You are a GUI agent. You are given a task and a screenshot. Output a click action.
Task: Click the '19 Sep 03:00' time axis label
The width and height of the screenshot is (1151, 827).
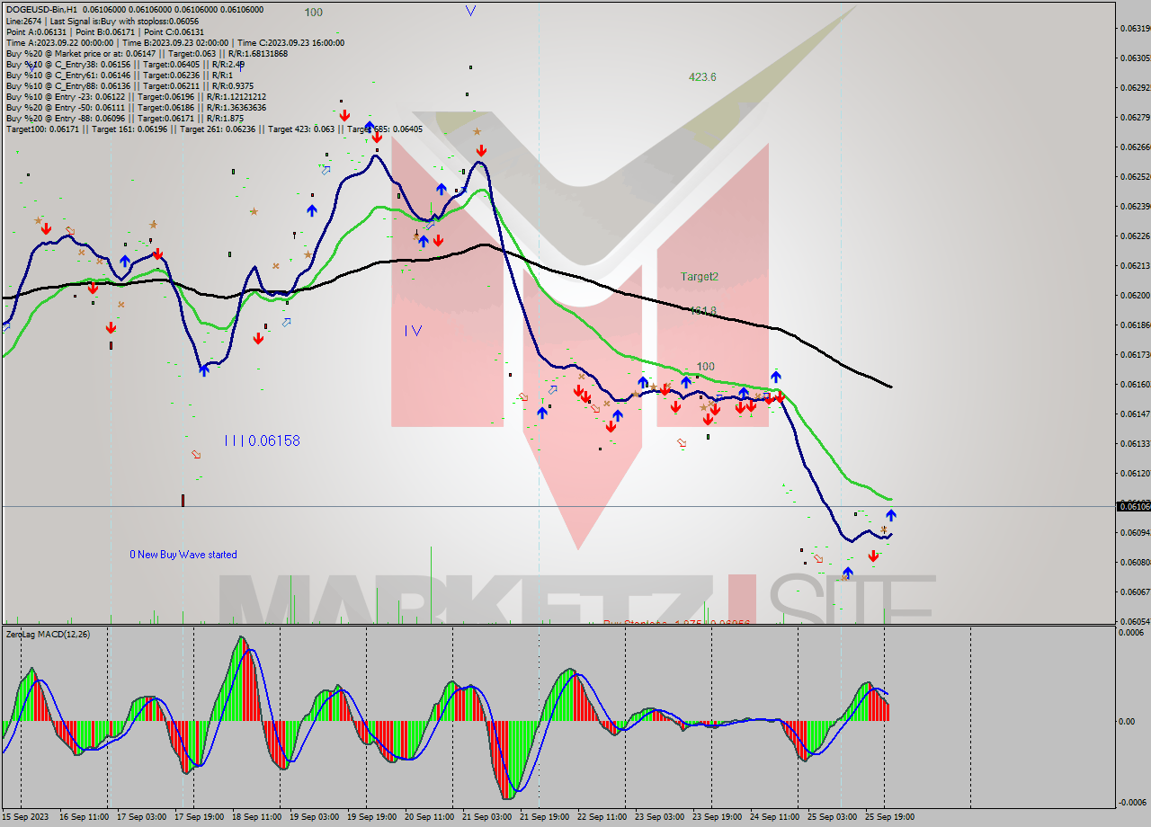[314, 816]
